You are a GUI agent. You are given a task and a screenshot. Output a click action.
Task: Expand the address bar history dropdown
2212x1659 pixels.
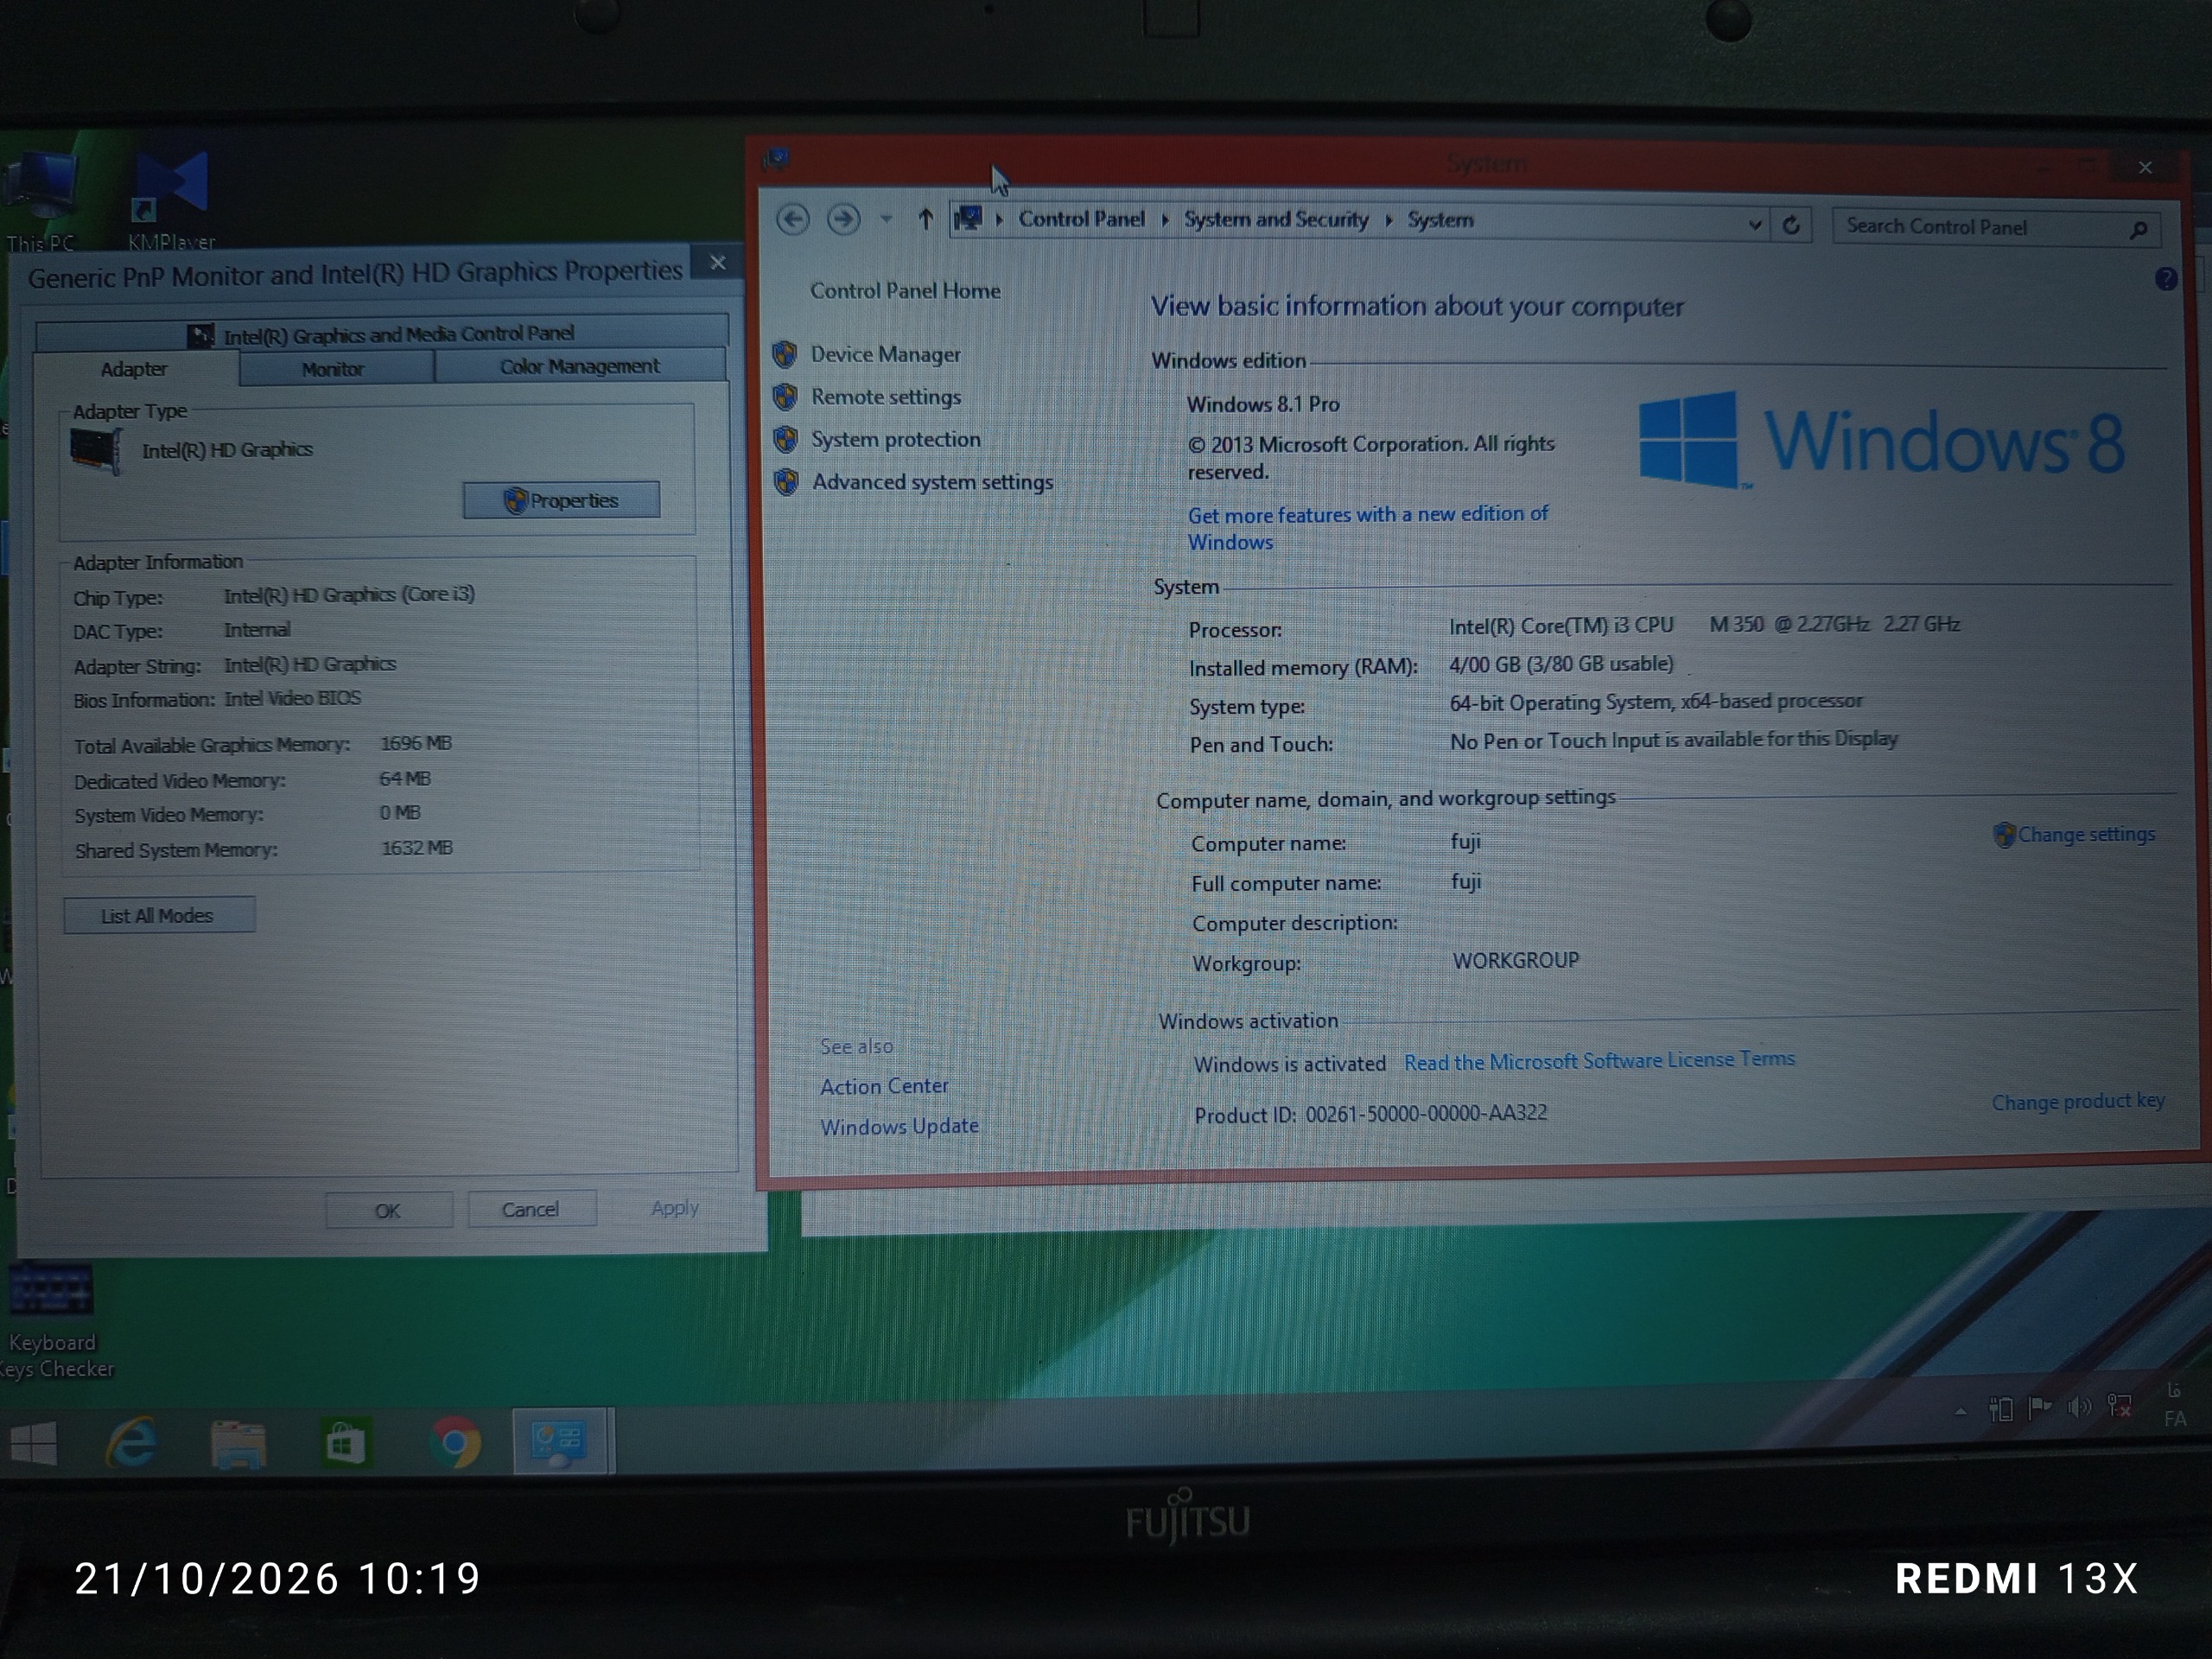(x=1754, y=225)
